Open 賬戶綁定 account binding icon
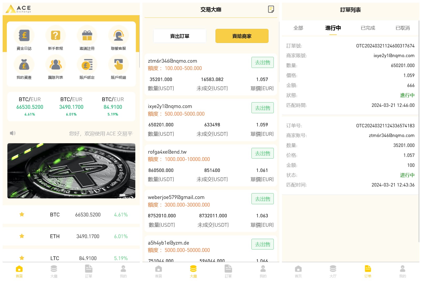The width and height of the screenshot is (422, 281). (x=87, y=65)
